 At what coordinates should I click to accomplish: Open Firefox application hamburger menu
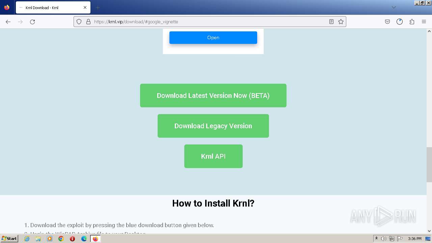[424, 22]
